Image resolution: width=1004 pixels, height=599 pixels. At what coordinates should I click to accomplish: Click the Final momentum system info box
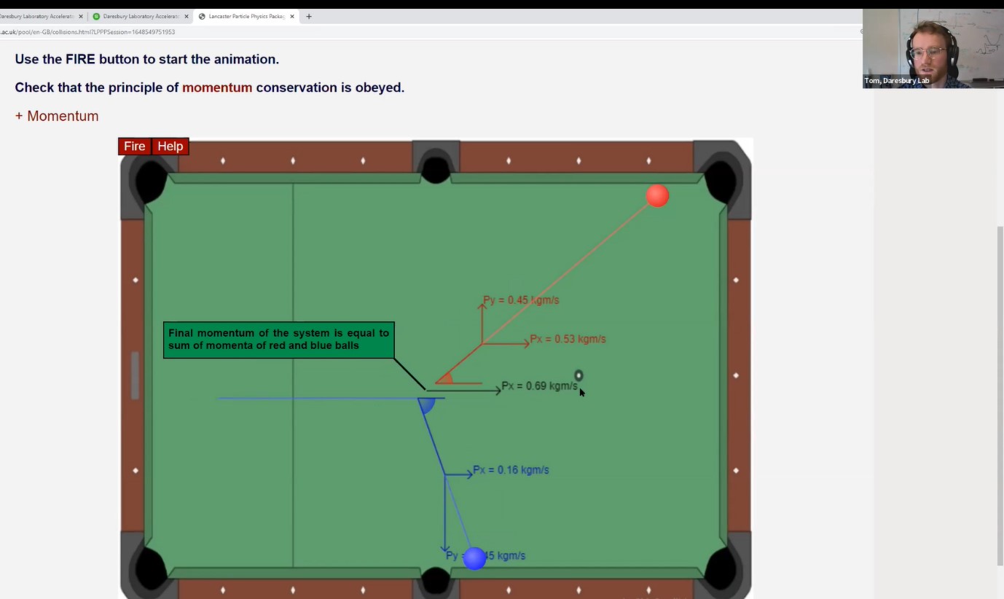pos(278,339)
